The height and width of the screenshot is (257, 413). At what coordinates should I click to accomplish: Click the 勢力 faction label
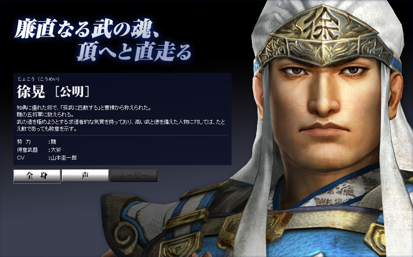pos(24,142)
